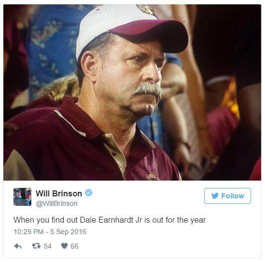The image size is (265, 262).
Task: Click the man's gray mustache in photo
Action: (x=147, y=91)
